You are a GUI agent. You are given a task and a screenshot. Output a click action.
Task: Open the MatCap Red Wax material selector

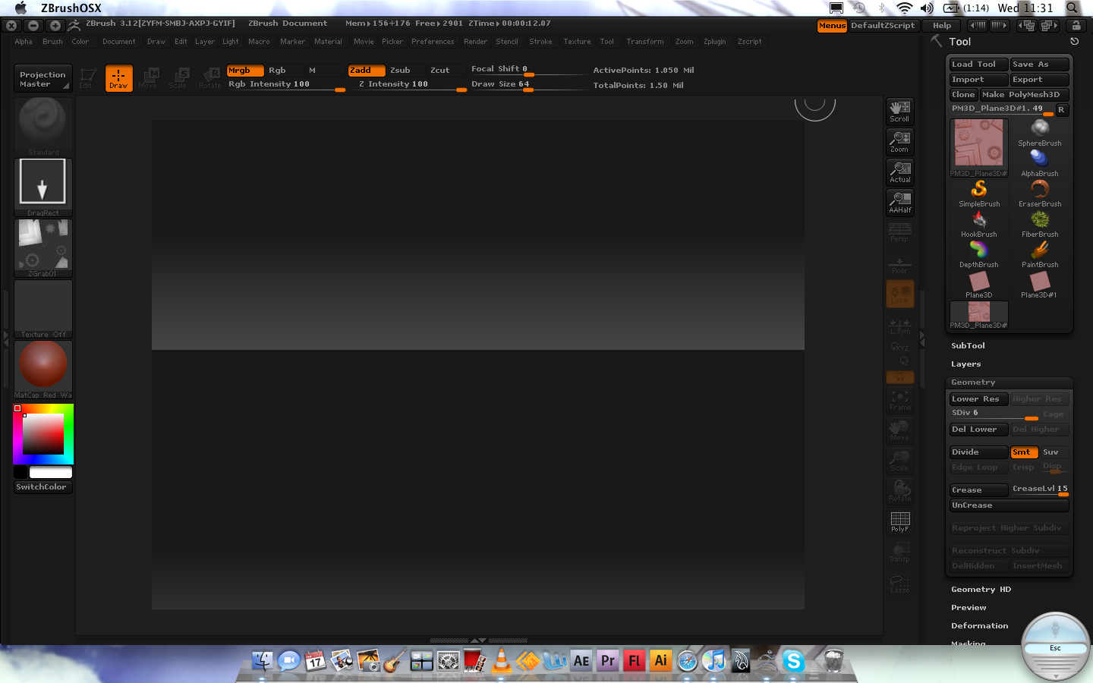(x=43, y=370)
